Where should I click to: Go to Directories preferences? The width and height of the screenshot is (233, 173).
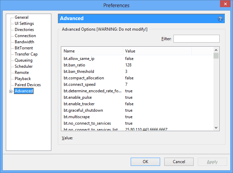(24, 30)
